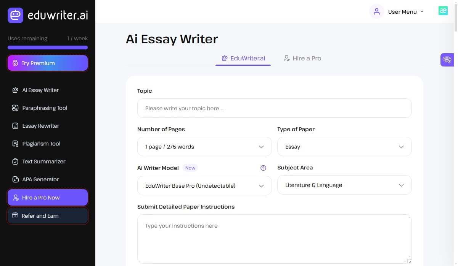Open the Ai Essay Writer sidebar item
Screen dimensions: 458x266
40,90
